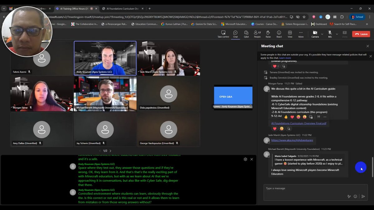
Task: Open Gemini for Data Sci bookmark
Action: [x=204, y=24]
